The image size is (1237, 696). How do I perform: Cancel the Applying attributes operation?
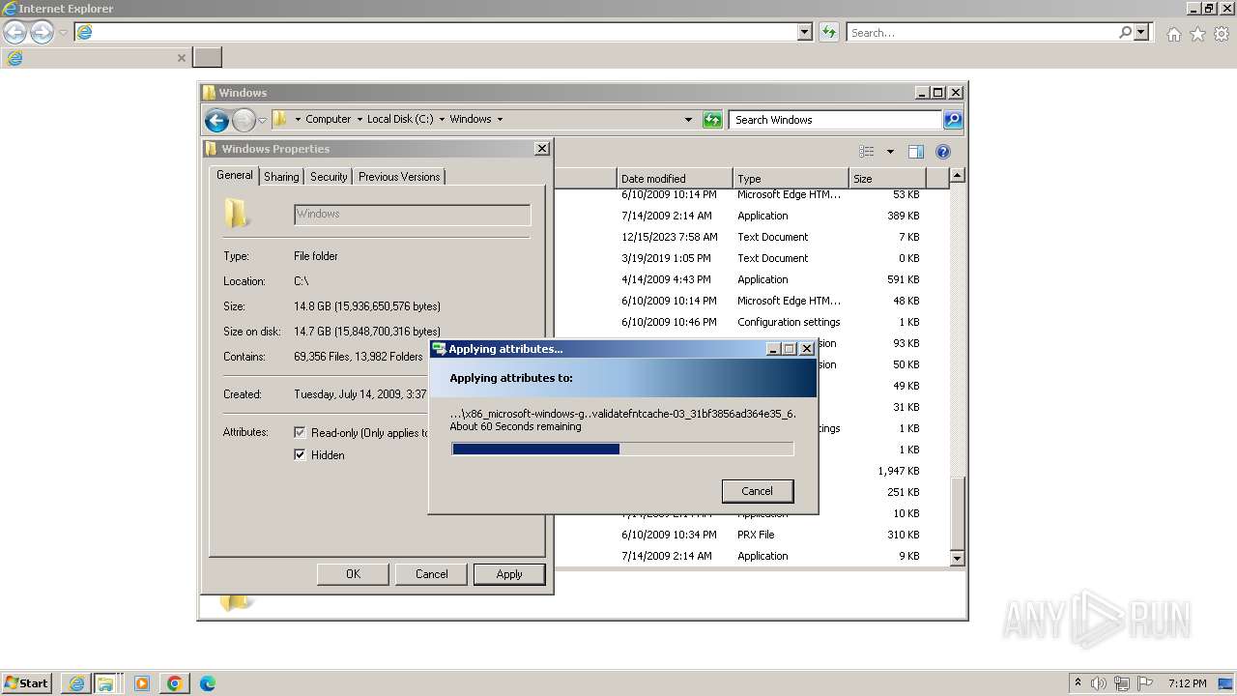pyautogui.click(x=758, y=491)
